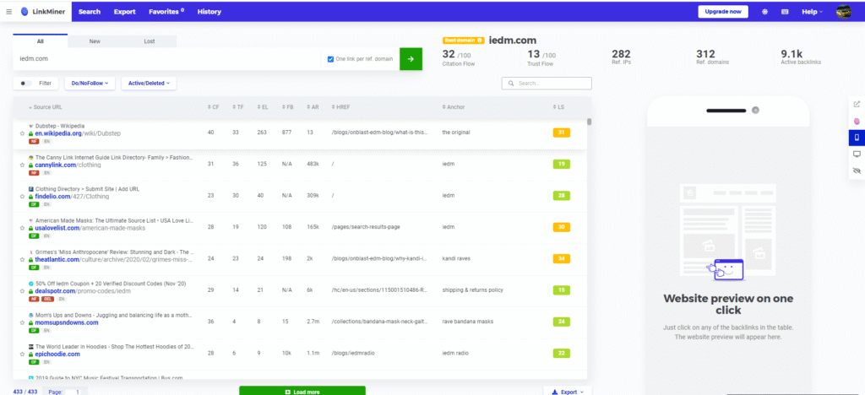Image resolution: width=865 pixels, height=395 pixels.
Task: Hide website preview with crossed-eye icon
Action: [x=857, y=170]
